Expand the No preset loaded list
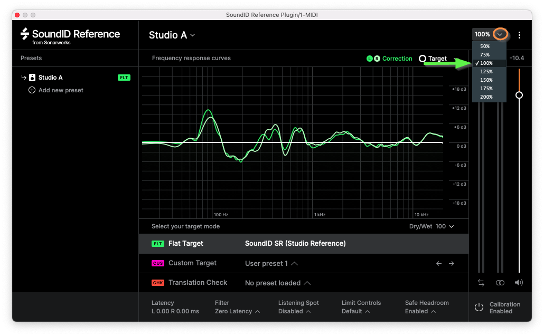The image size is (544, 336). click(278, 283)
